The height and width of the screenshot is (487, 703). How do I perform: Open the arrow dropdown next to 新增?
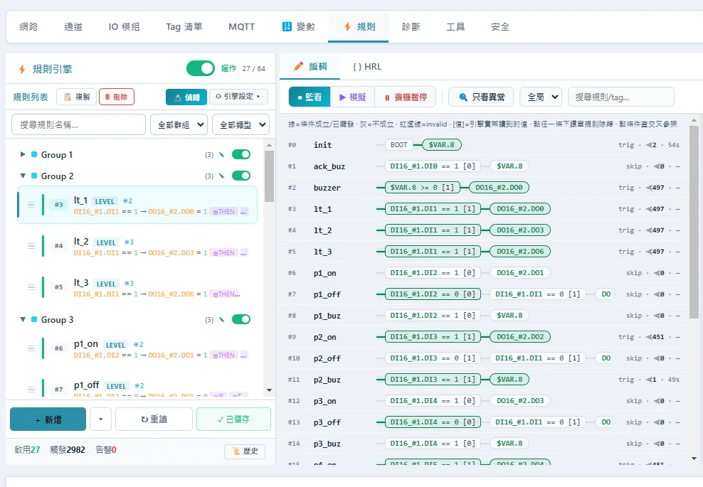click(x=100, y=419)
